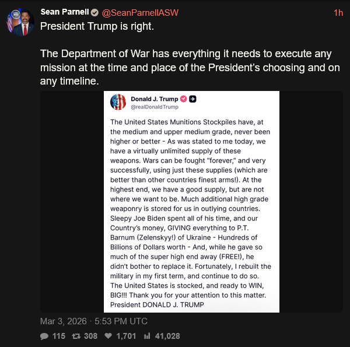Click the reply speech bubble icon
350x347 pixels.
[x=44, y=336]
